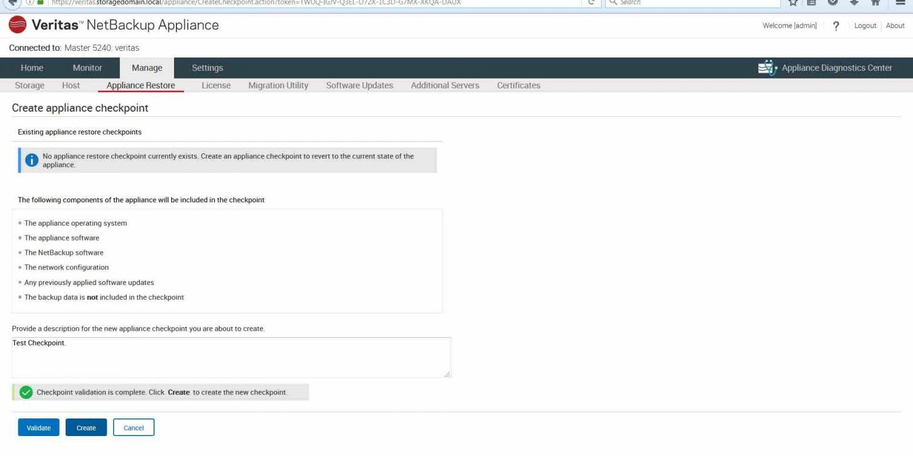
Task: Click the browser home icon
Action: 875,2
